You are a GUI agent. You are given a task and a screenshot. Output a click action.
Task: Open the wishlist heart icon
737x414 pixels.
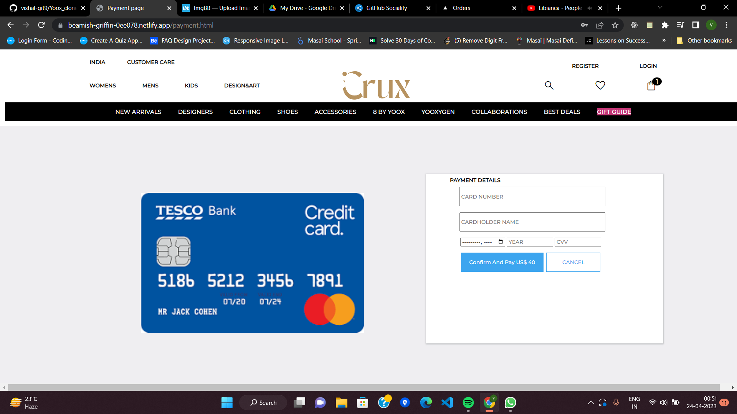pyautogui.click(x=600, y=85)
